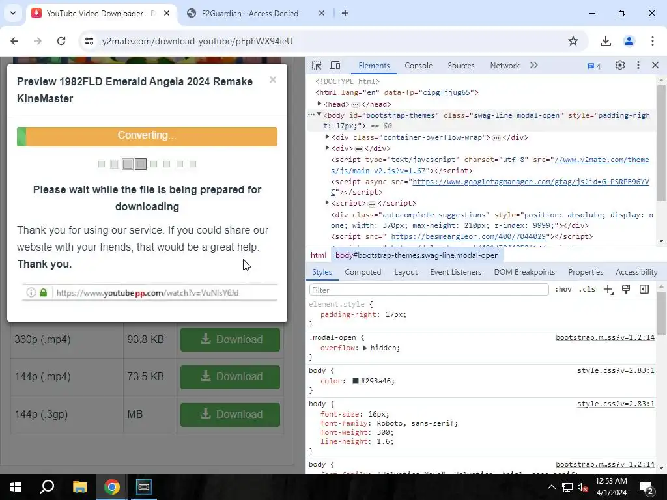667x500 pixels.
Task: Download the 144p (.3gp) file
Action: 230,415
